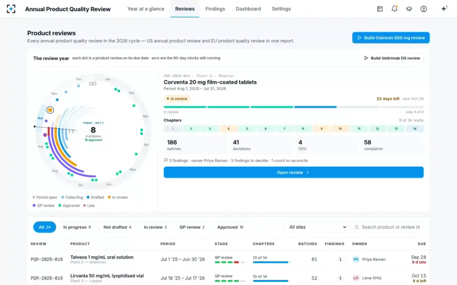The image size is (457, 285).
Task: Open the graduation cap learning icon
Action: (409, 9)
